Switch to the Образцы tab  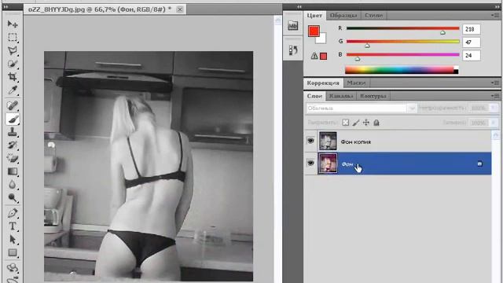343,16
